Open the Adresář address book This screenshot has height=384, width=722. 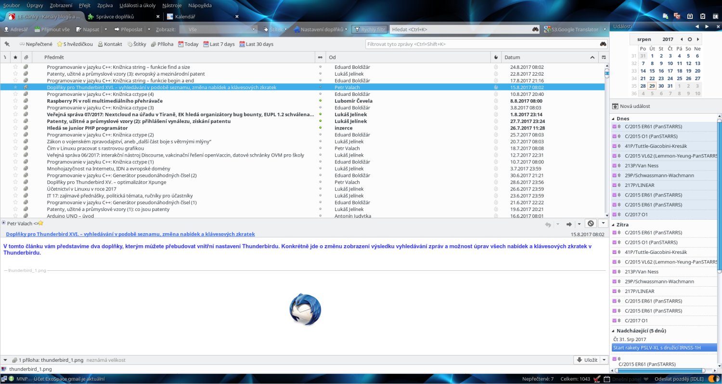tap(16, 29)
